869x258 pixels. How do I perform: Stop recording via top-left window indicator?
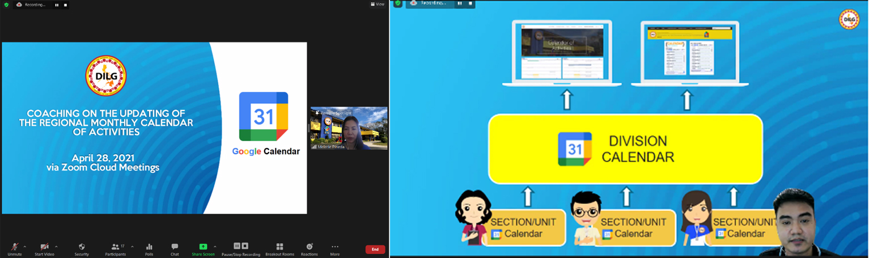click(x=65, y=5)
